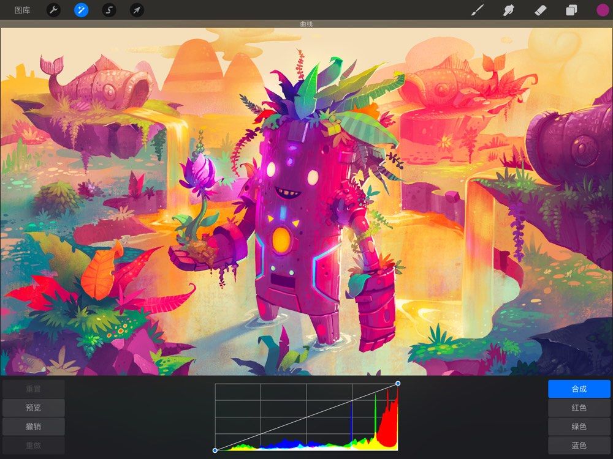The image size is (613, 459).
Task: Click the curve's bottom-left control point
Action: click(215, 450)
